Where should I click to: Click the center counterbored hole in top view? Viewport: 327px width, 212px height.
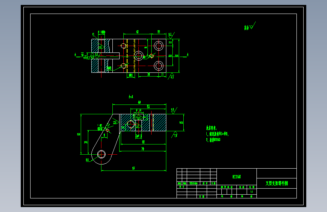click(x=139, y=56)
